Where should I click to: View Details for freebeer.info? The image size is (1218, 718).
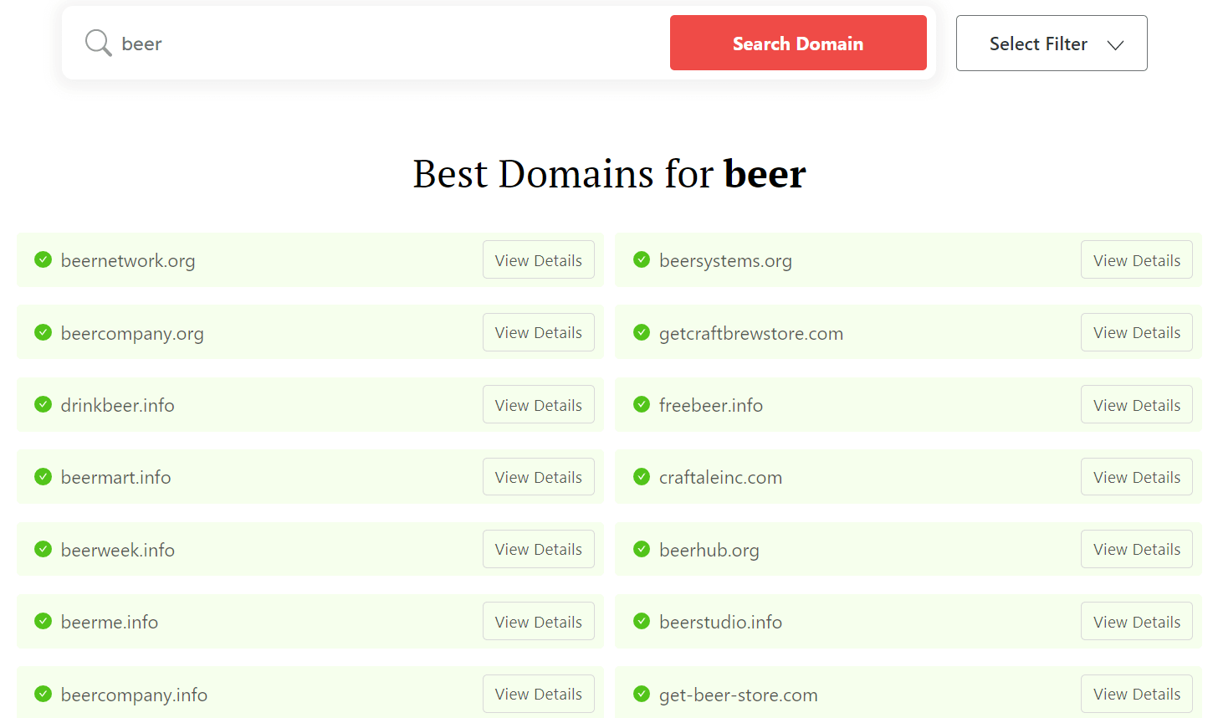1137,405
